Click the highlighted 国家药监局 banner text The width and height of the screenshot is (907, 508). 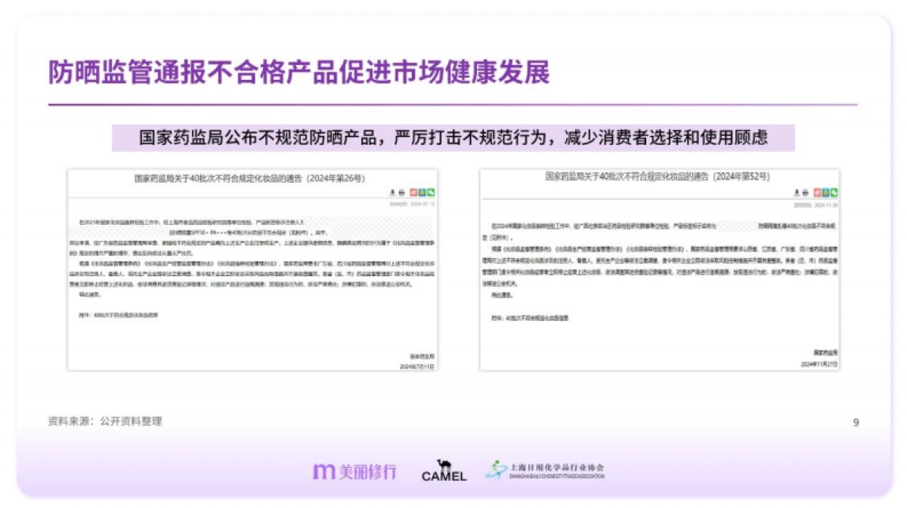[453, 137]
